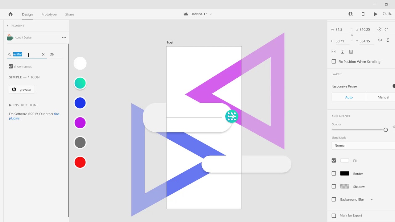Start desktop preview with the play icon
Screen dimensions: 395x222
click(376, 14)
